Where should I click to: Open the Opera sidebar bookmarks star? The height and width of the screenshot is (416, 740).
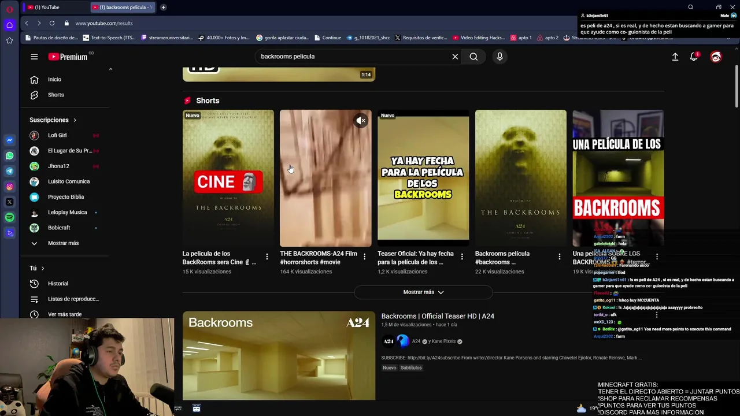point(9,40)
